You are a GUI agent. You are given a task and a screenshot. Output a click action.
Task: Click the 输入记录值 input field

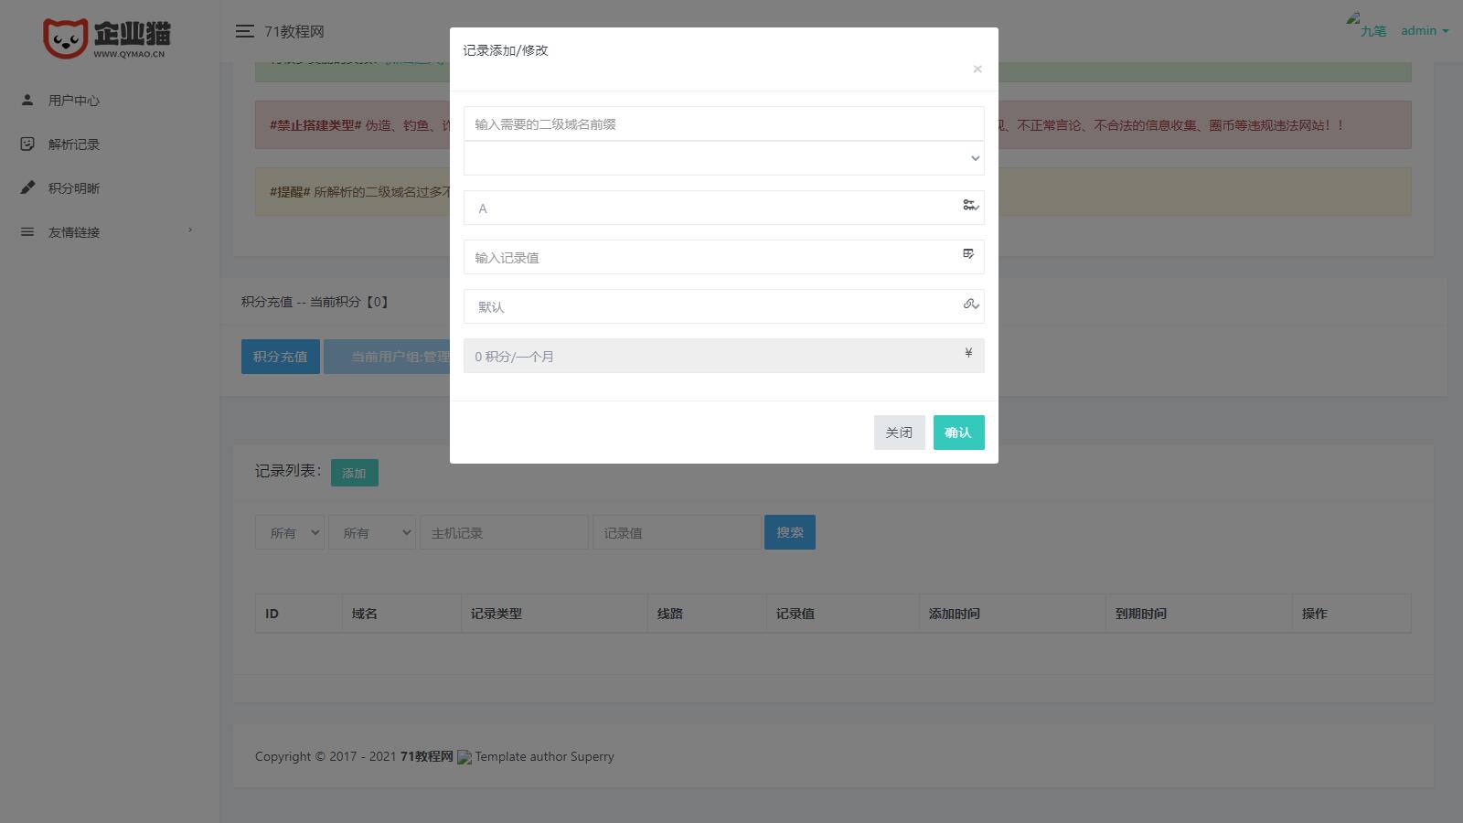[x=713, y=258]
